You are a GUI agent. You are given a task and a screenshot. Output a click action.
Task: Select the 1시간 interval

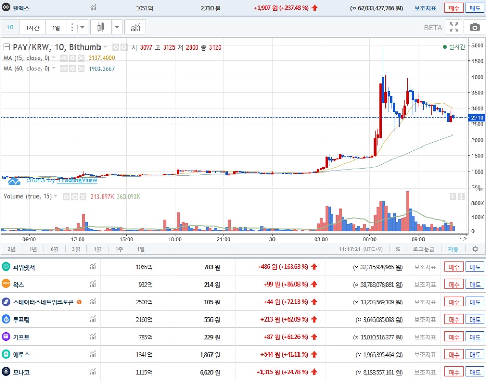(32, 27)
